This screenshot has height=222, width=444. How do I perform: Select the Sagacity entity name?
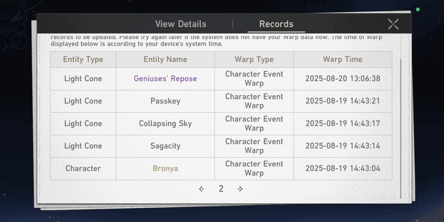(165, 146)
